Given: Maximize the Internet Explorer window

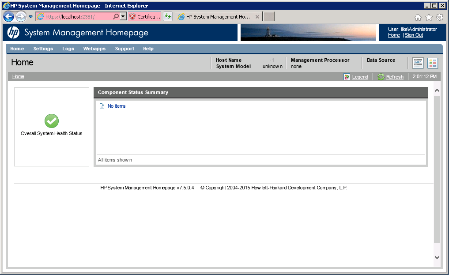Looking at the screenshot, I should (434, 5).
